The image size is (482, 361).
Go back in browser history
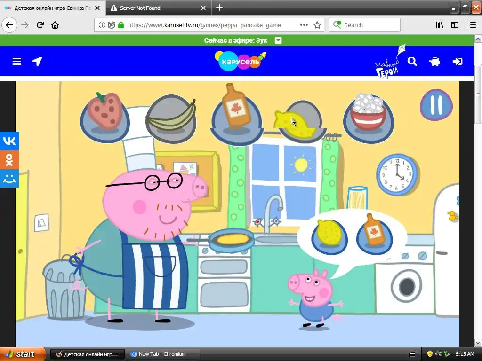[9, 25]
